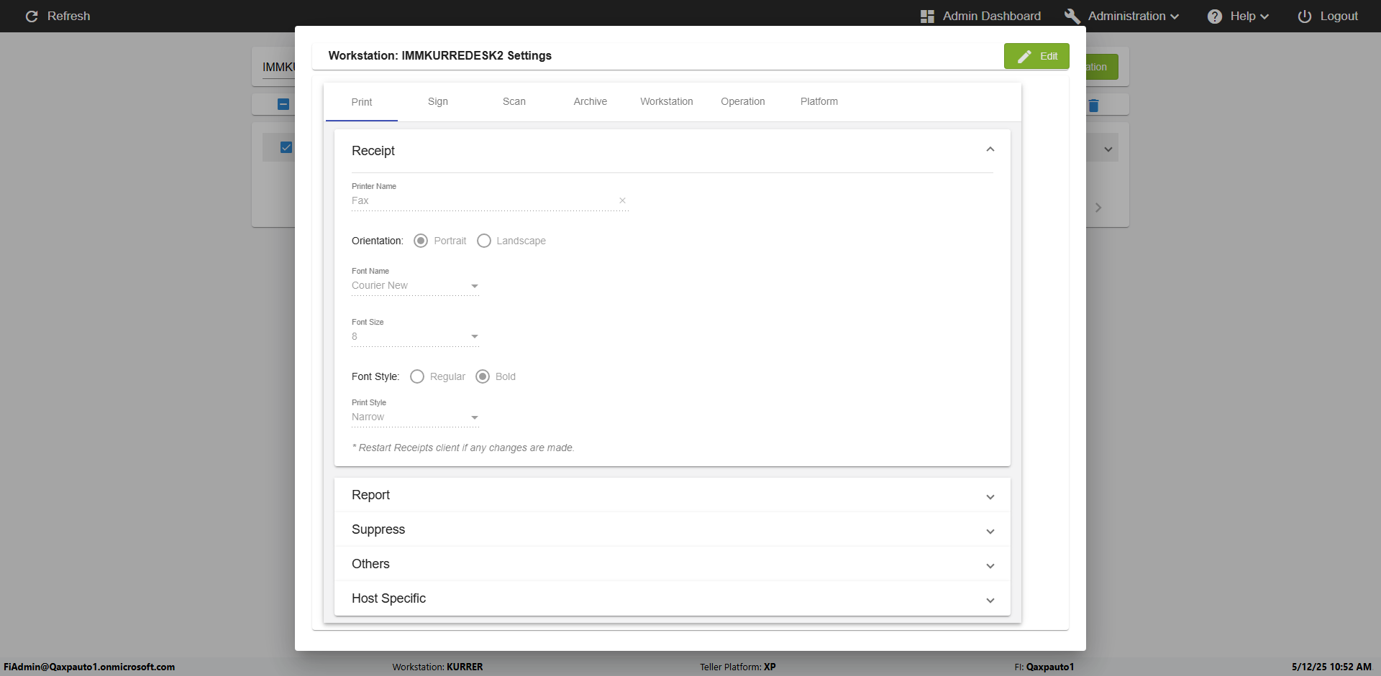Collapse the Receipt section

pyautogui.click(x=990, y=149)
